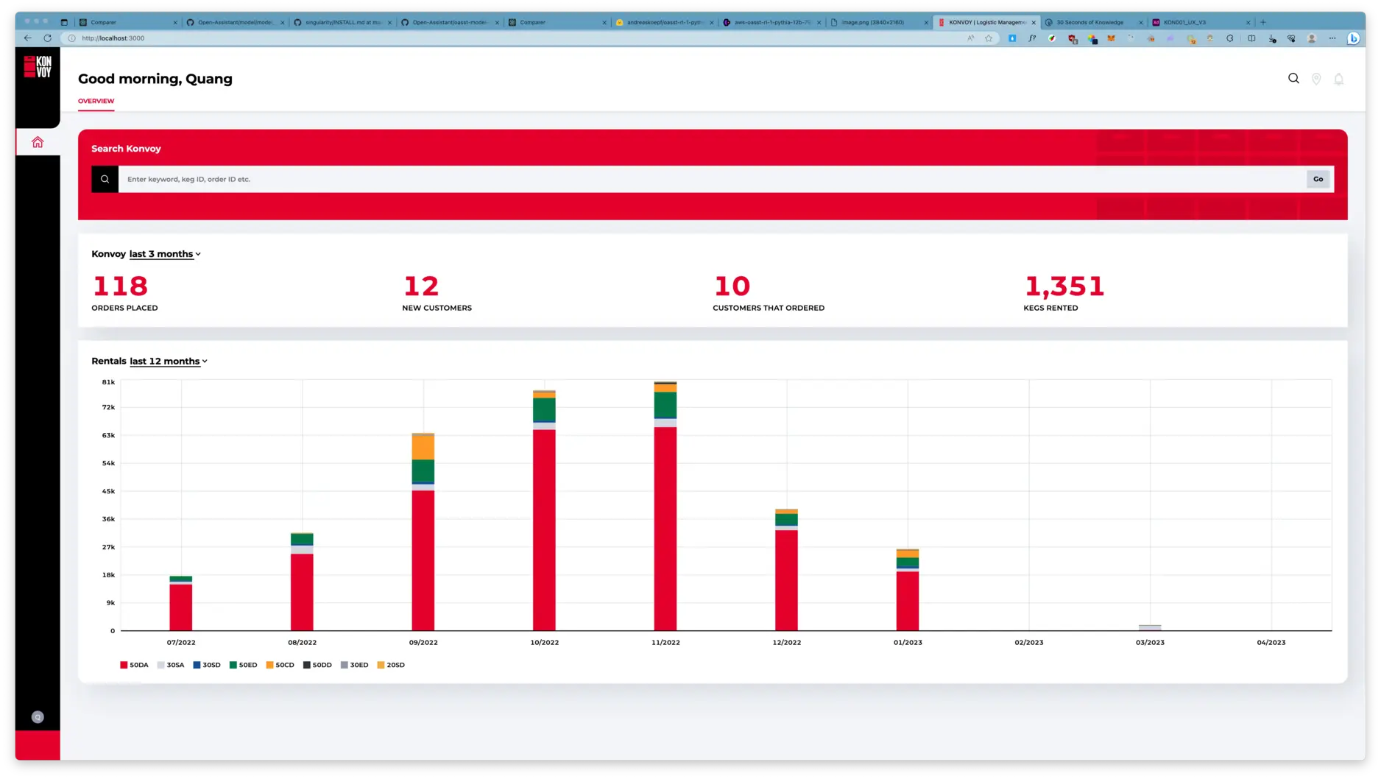Click the 'Good morning, Quang' heading
The width and height of the screenshot is (1381, 779).
click(x=155, y=79)
